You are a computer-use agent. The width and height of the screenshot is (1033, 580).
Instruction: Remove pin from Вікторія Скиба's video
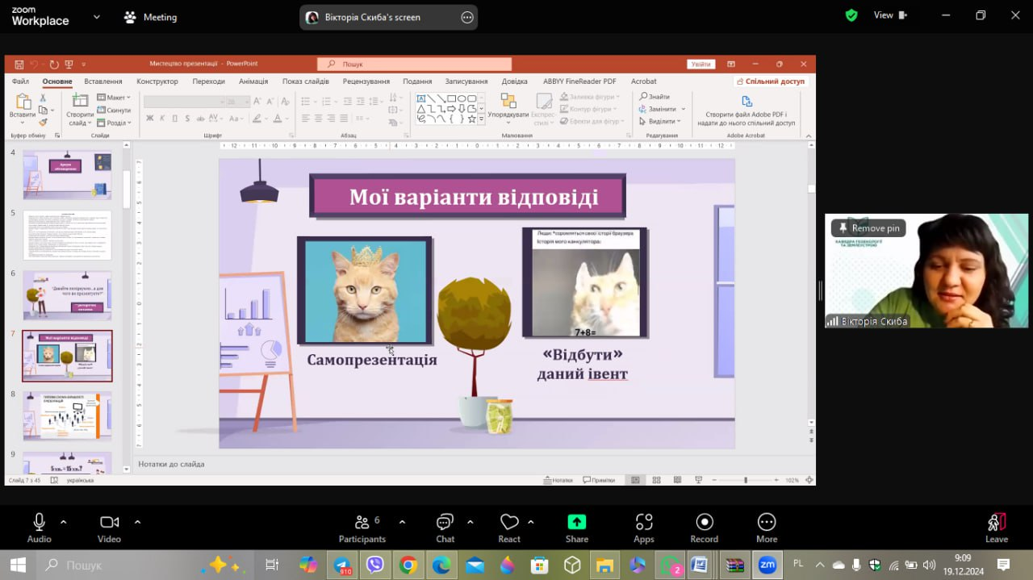pos(868,228)
